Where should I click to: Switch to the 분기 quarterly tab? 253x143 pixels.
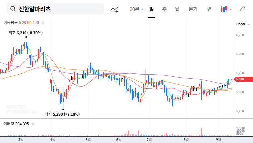point(193,9)
